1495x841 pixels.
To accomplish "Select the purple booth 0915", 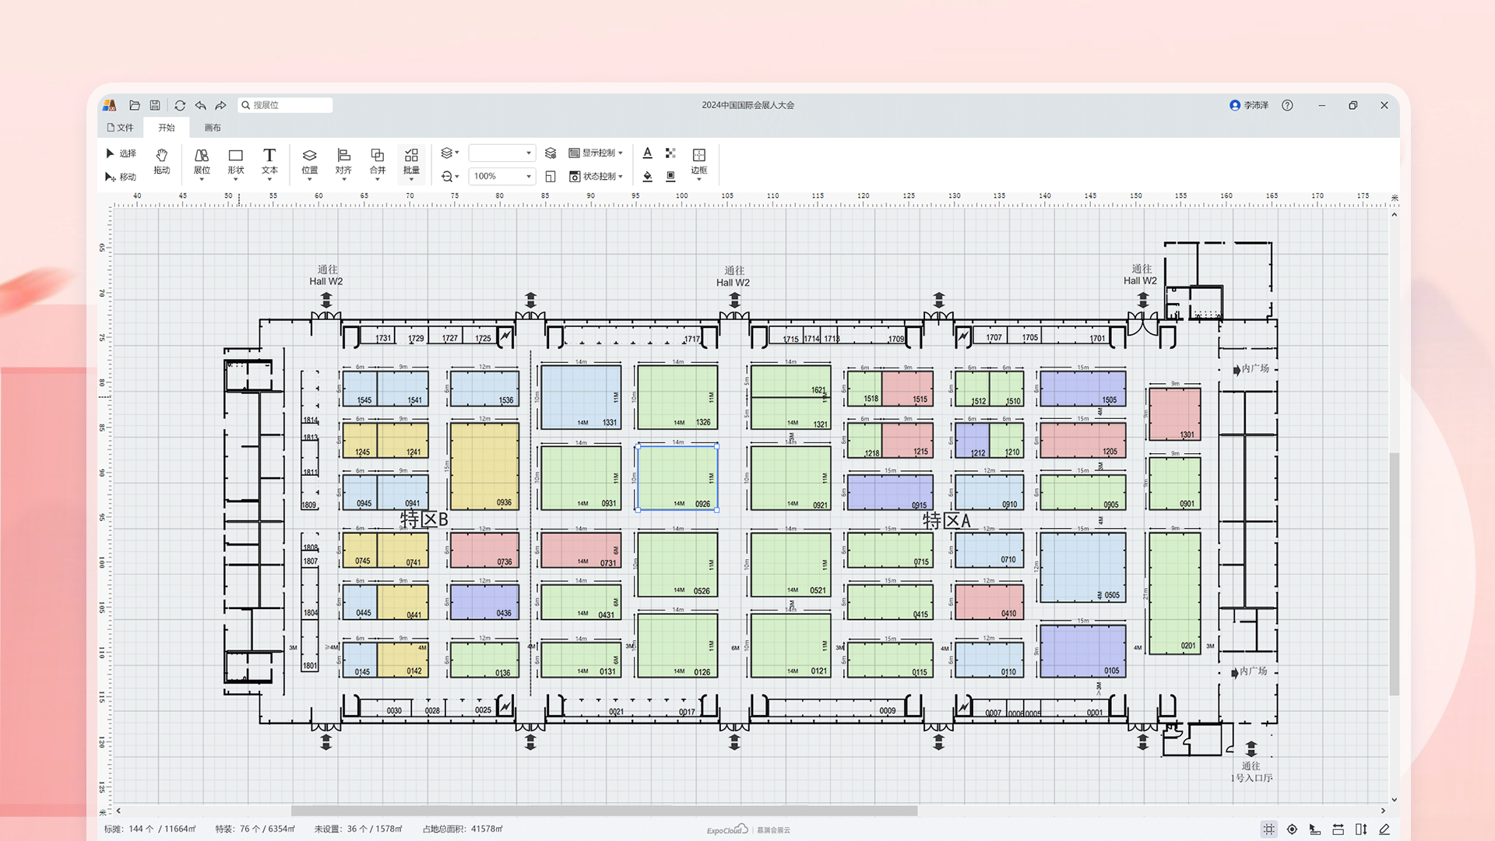I will (x=890, y=492).
